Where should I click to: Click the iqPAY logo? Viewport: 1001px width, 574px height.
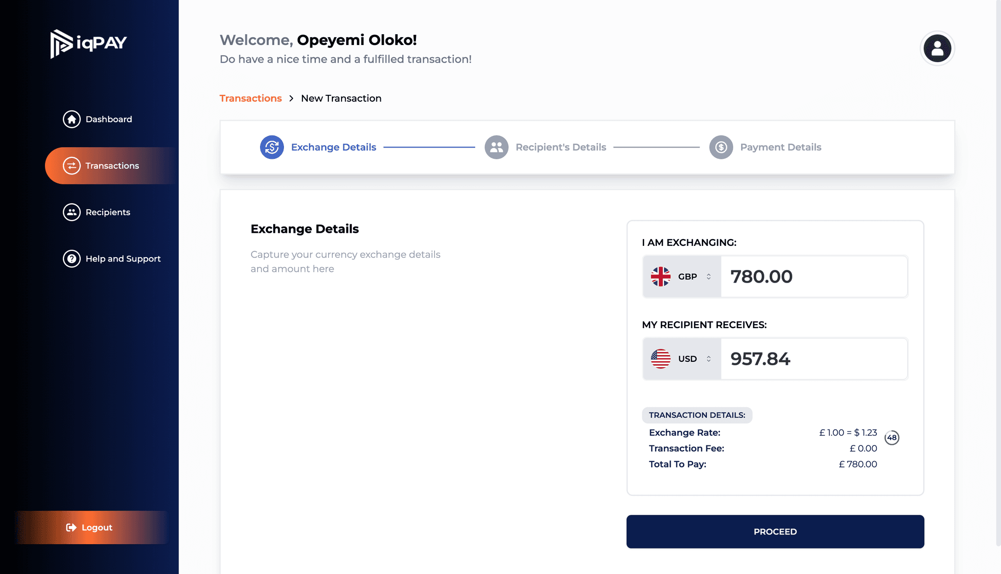pyautogui.click(x=88, y=44)
